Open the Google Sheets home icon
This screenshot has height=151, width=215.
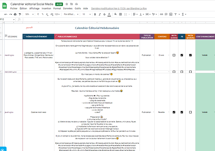click(5, 6)
